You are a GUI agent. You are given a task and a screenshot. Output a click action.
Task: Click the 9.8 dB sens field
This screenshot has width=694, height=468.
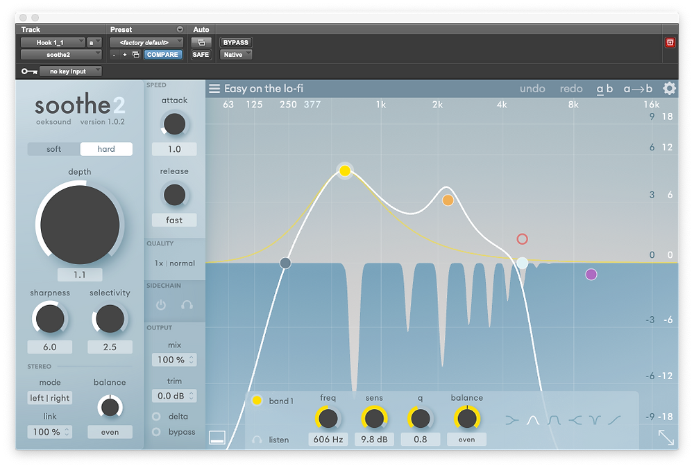pyautogui.click(x=374, y=440)
